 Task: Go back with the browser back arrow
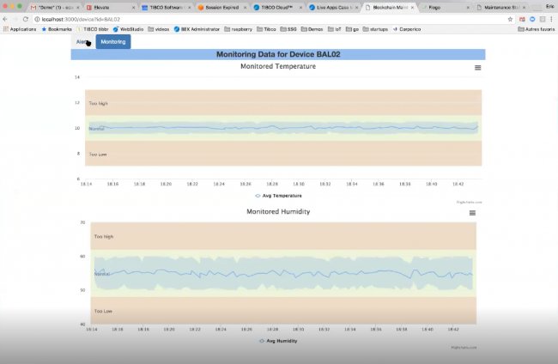5,19
